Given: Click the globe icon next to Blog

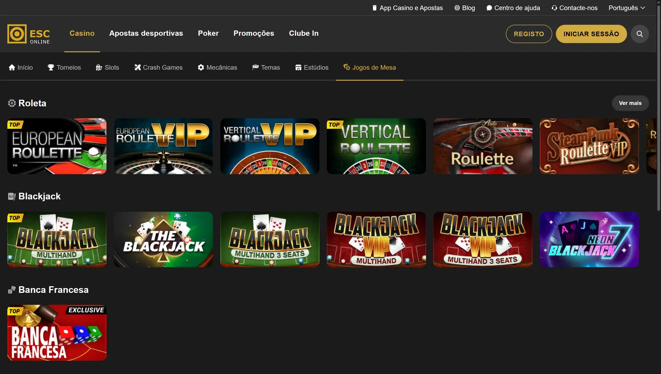Looking at the screenshot, I should point(457,8).
